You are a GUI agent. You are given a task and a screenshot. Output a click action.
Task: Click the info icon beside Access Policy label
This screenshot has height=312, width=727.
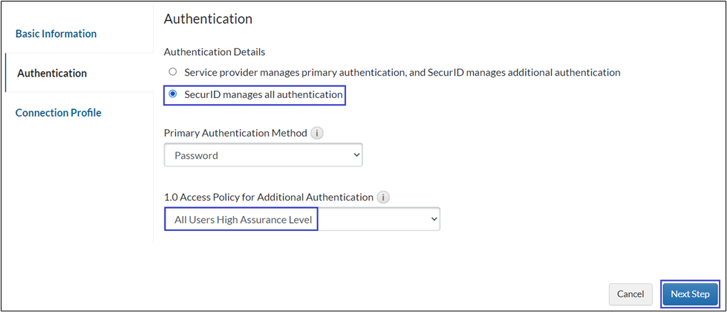point(383,198)
